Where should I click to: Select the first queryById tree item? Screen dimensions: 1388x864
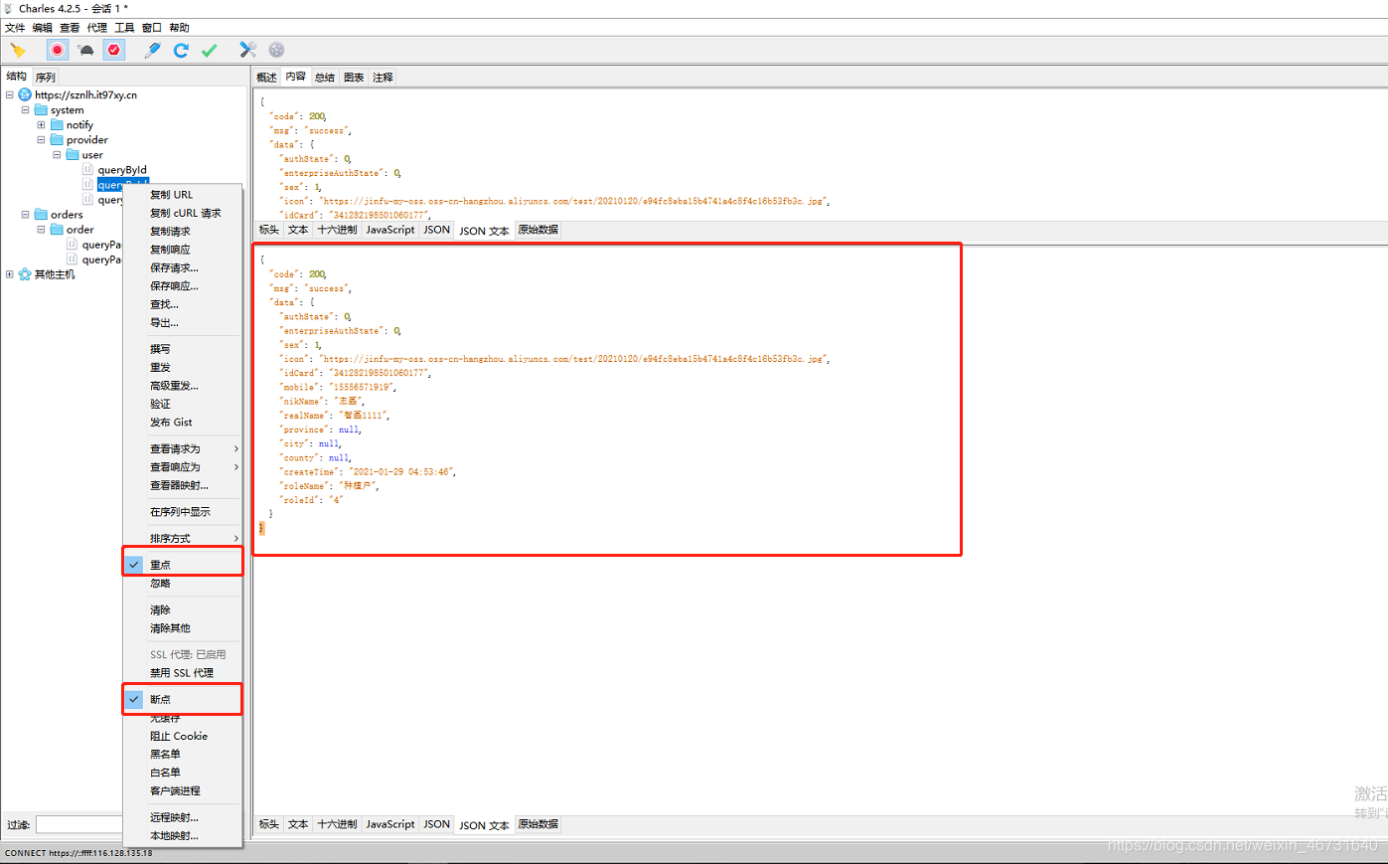(122, 169)
